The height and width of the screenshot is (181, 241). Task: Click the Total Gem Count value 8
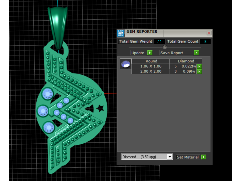tap(205, 42)
